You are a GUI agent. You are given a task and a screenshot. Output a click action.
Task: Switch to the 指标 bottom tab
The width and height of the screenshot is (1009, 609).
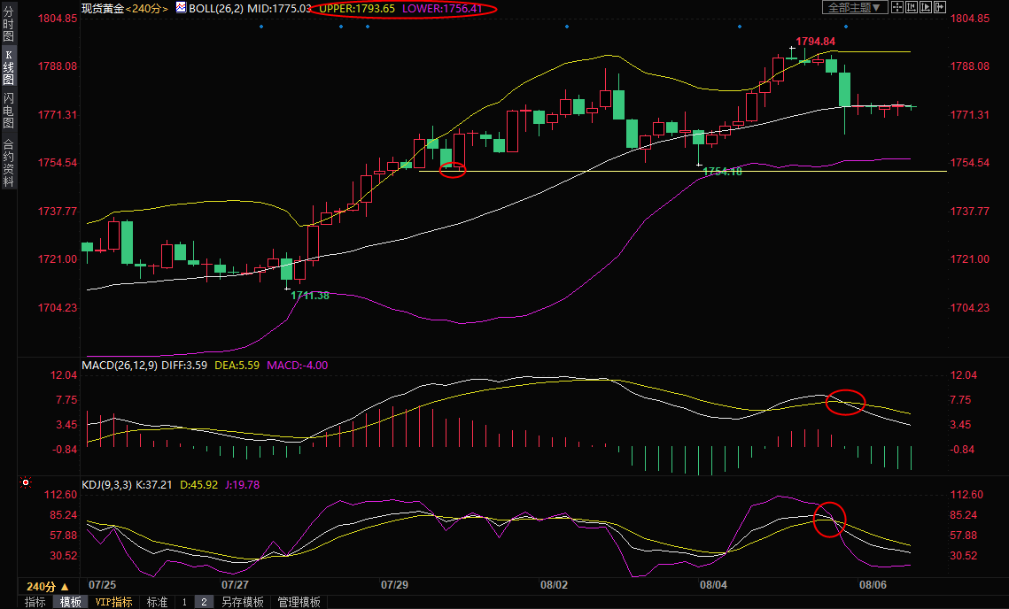(x=35, y=602)
